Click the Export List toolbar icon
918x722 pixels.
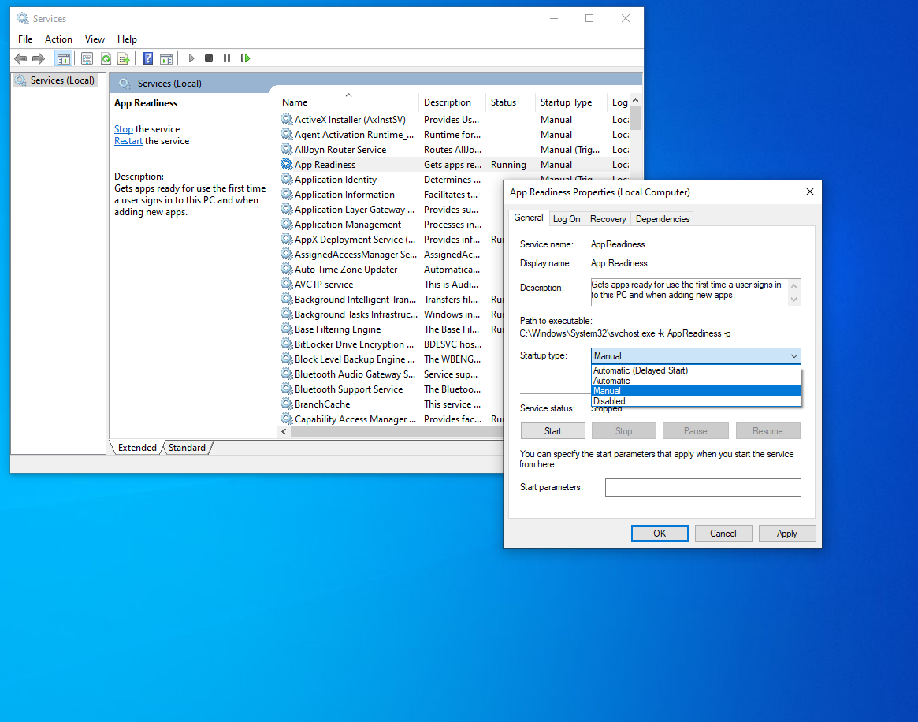(124, 58)
